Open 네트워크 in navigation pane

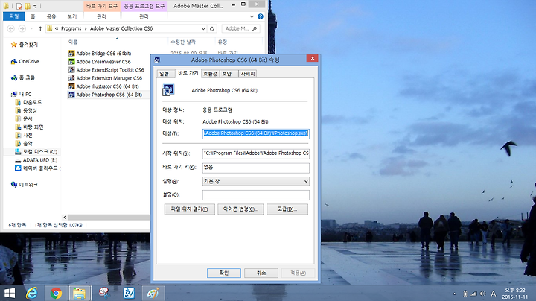pos(25,184)
